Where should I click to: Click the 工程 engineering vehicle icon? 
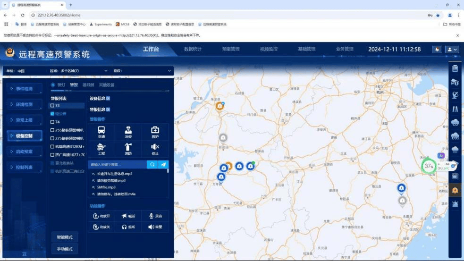[x=101, y=148]
